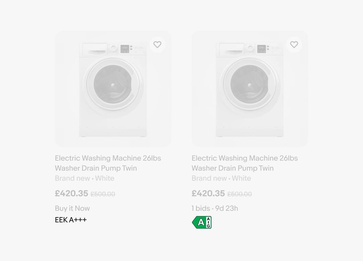Click Buy it Now
Screen dimensions: 363x261
[72, 208]
